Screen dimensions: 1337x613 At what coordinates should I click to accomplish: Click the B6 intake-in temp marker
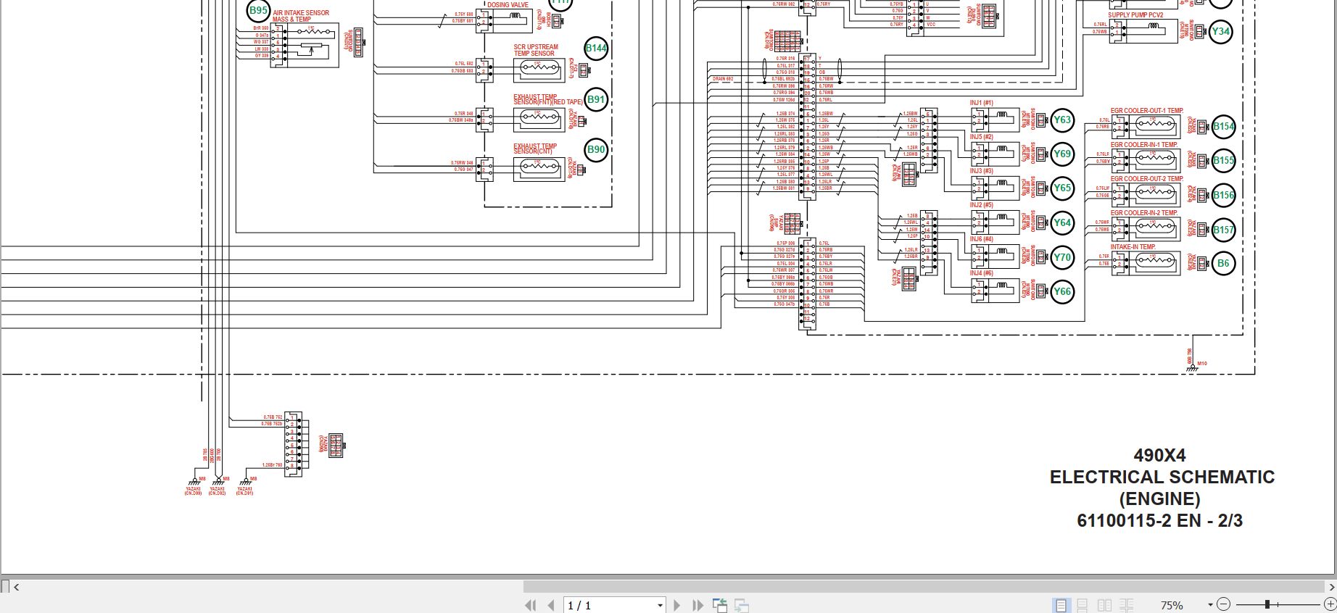pyautogui.click(x=1223, y=263)
